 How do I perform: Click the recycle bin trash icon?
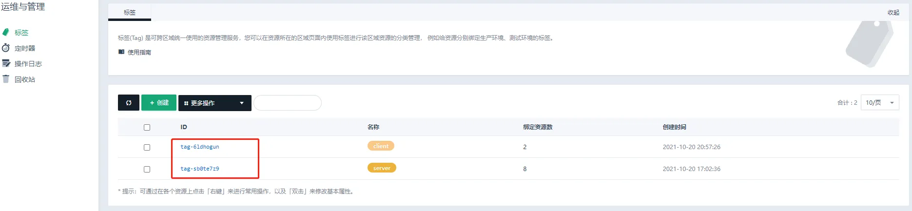point(6,79)
